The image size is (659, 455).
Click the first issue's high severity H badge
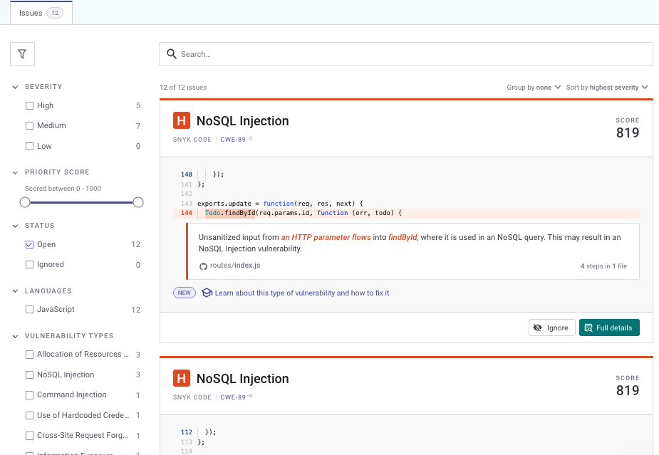coord(182,121)
